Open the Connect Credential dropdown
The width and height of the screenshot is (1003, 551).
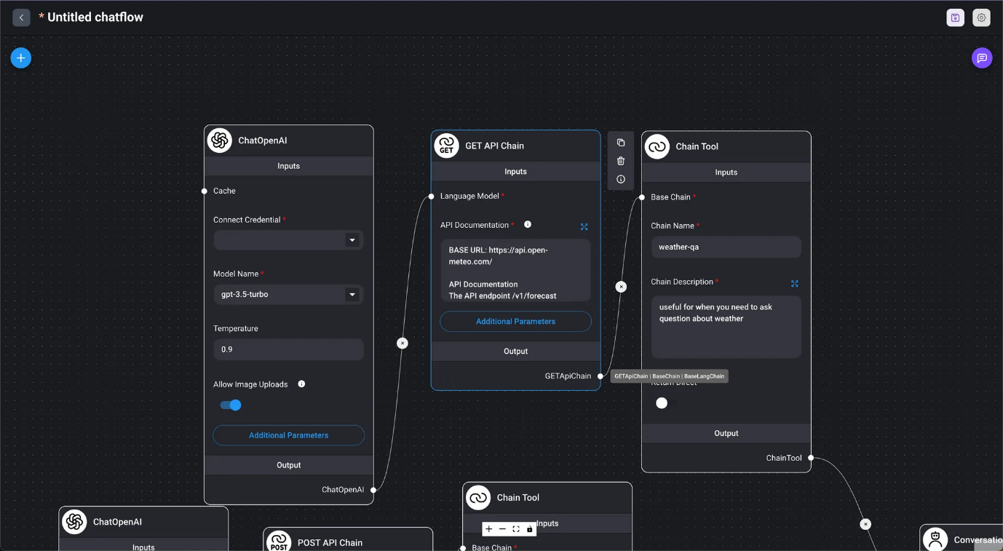[x=288, y=240]
